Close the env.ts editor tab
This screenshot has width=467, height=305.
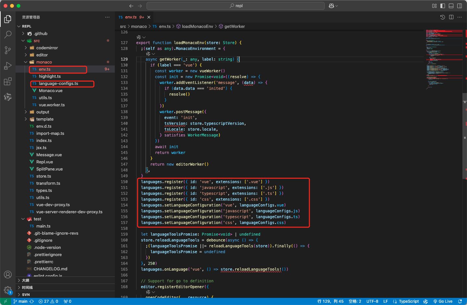click(x=149, y=17)
